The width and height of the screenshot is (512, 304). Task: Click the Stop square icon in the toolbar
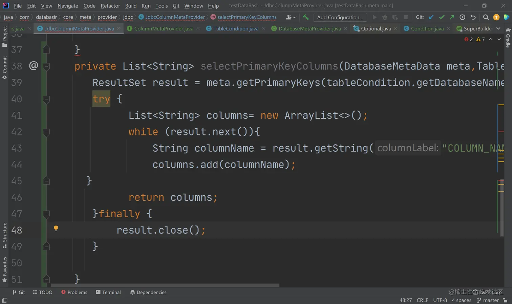tap(406, 17)
